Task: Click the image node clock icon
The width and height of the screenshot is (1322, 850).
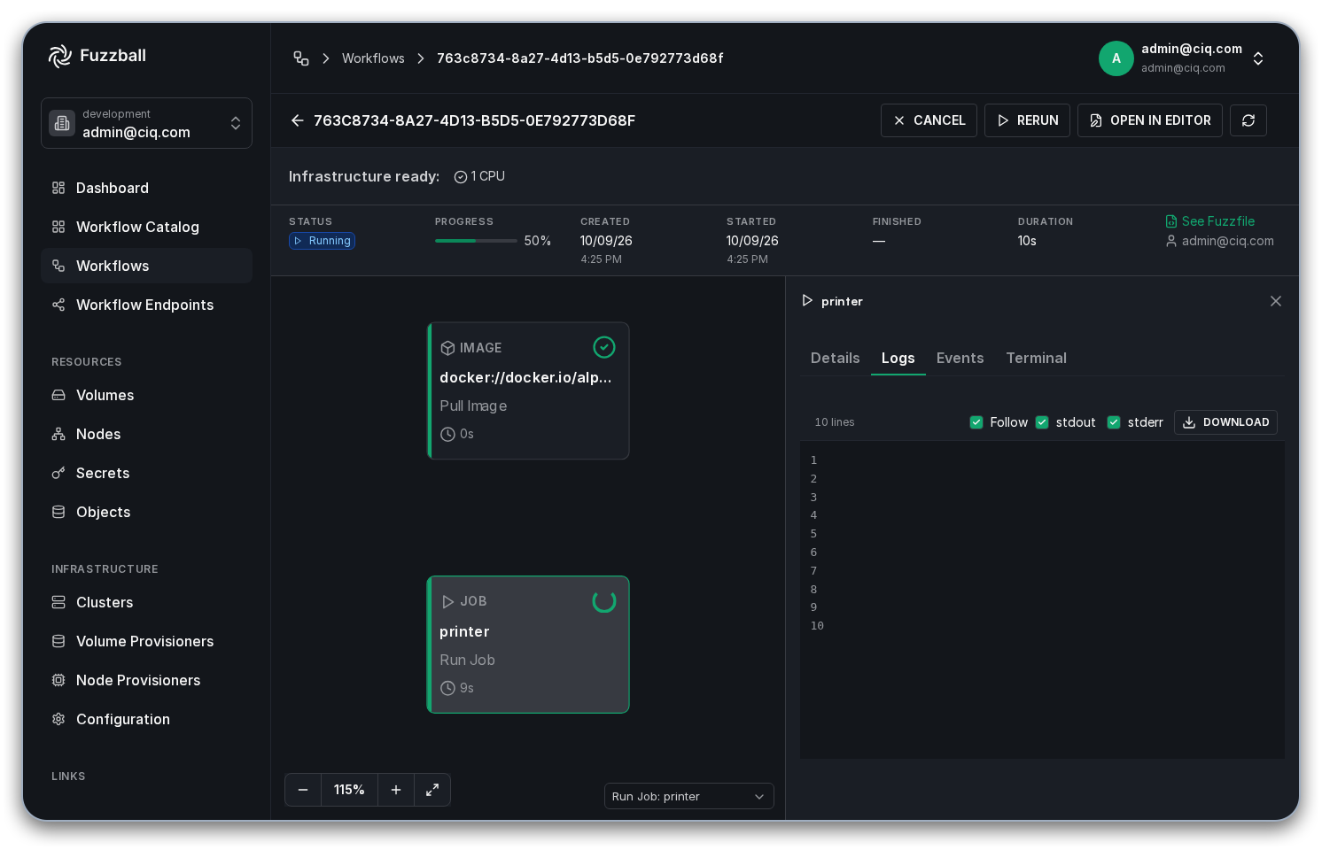Action: pyautogui.click(x=447, y=434)
